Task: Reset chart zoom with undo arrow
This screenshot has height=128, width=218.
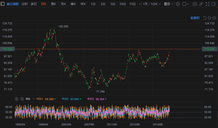Action: pyautogui.click(x=205, y=18)
